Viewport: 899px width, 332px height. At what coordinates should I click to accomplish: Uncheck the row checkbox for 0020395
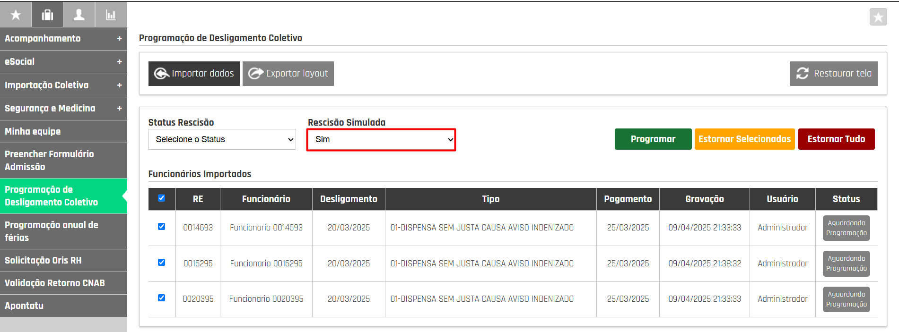click(x=162, y=298)
